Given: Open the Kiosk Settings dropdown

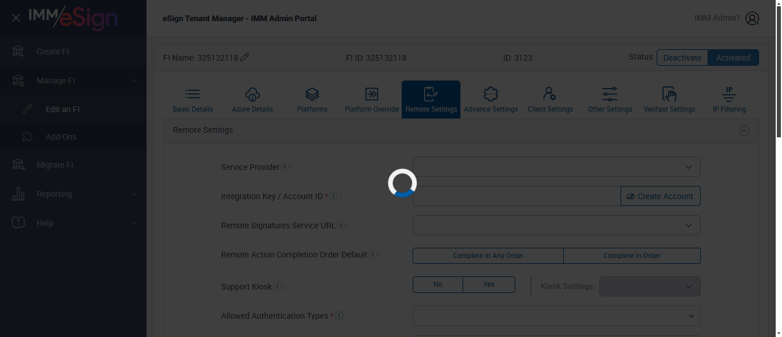Looking at the screenshot, I should (x=650, y=286).
